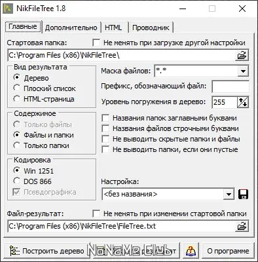
Task: Switch encoding to DOS 866
Action: click(32, 181)
